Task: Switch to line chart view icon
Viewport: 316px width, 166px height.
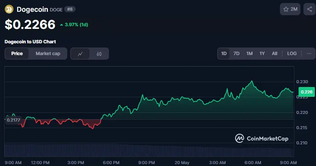Action: click(80, 54)
